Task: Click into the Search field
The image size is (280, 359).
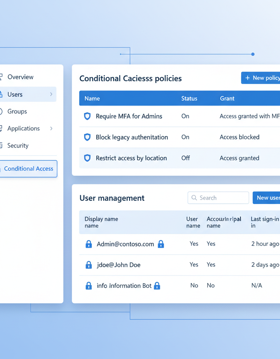Action: click(x=218, y=198)
